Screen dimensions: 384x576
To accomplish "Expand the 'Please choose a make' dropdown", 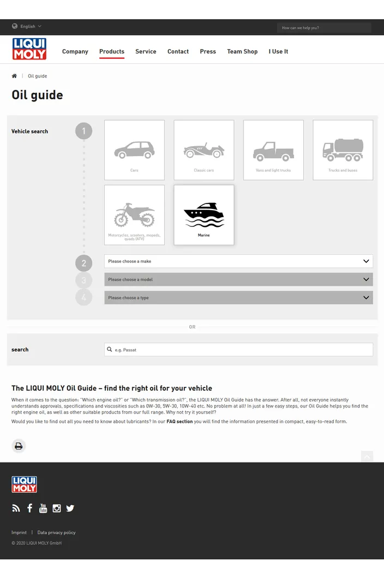I will coord(238,261).
